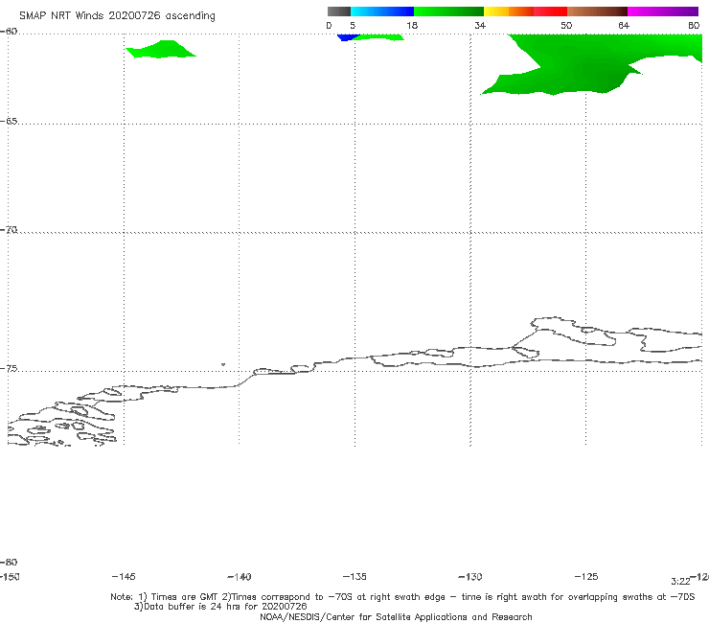Click the small green wind patch near -144 longitude
The width and height of the screenshot is (709, 623).
tap(161, 50)
